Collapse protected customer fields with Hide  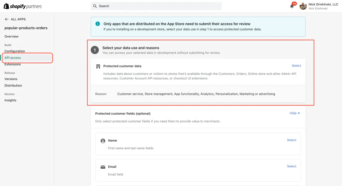coord(295,113)
